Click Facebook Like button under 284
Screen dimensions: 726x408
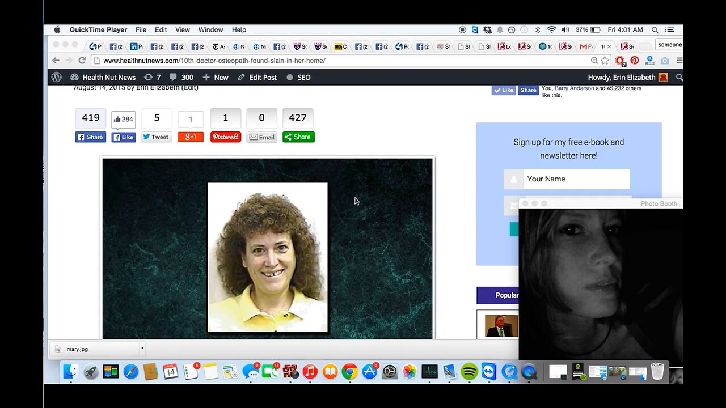click(124, 137)
